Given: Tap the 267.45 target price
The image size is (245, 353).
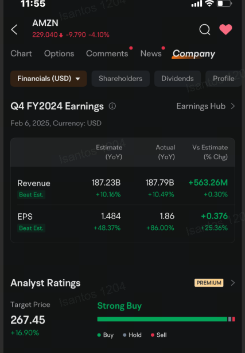Looking at the screenshot, I should point(28,320).
